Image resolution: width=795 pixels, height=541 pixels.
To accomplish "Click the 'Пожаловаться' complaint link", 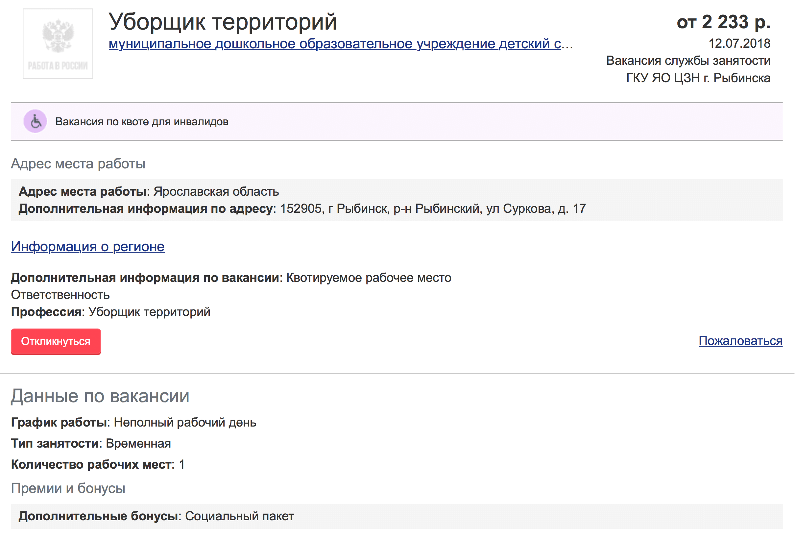I will click(739, 341).
